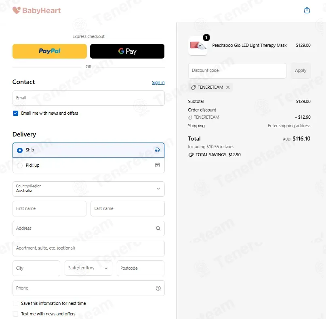Pay with the Google Pay button
Image resolution: width=326 pixels, height=319 pixels.
127,51
